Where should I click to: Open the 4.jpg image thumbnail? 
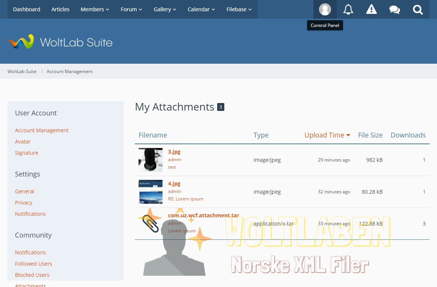click(x=151, y=192)
